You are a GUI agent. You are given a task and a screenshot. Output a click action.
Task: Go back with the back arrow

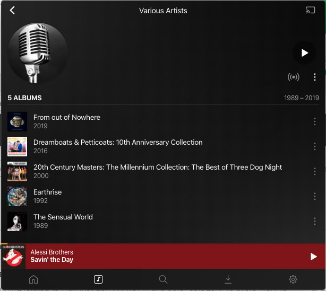(12, 11)
